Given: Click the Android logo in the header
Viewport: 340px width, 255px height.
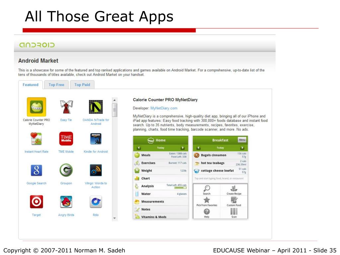Looking at the screenshot, I should [37, 45].
